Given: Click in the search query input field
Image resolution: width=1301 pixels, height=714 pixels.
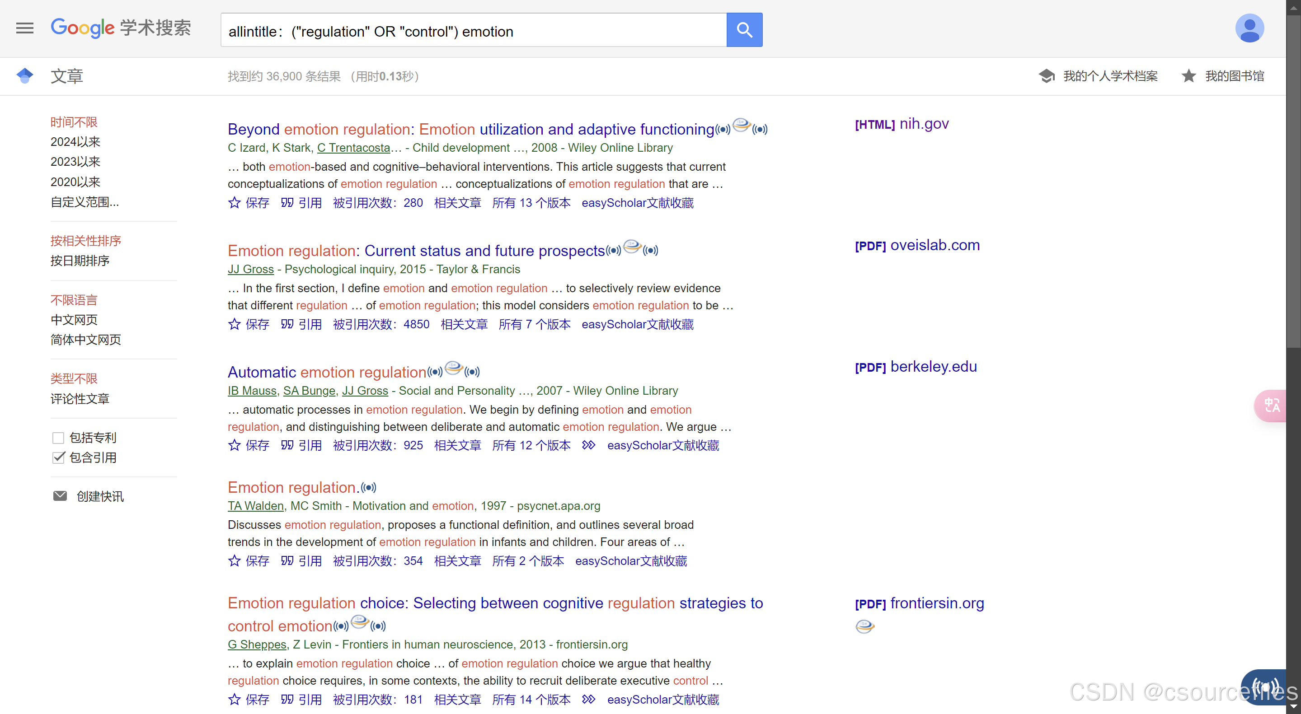Looking at the screenshot, I should pyautogui.click(x=473, y=31).
